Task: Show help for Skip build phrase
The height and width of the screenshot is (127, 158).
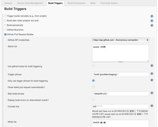Action: tap(152, 93)
